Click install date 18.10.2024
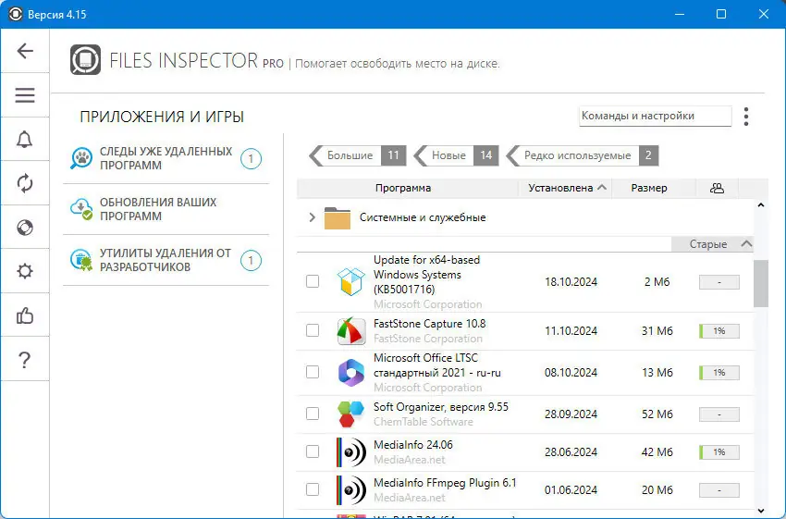This screenshot has height=519, width=786. click(571, 282)
